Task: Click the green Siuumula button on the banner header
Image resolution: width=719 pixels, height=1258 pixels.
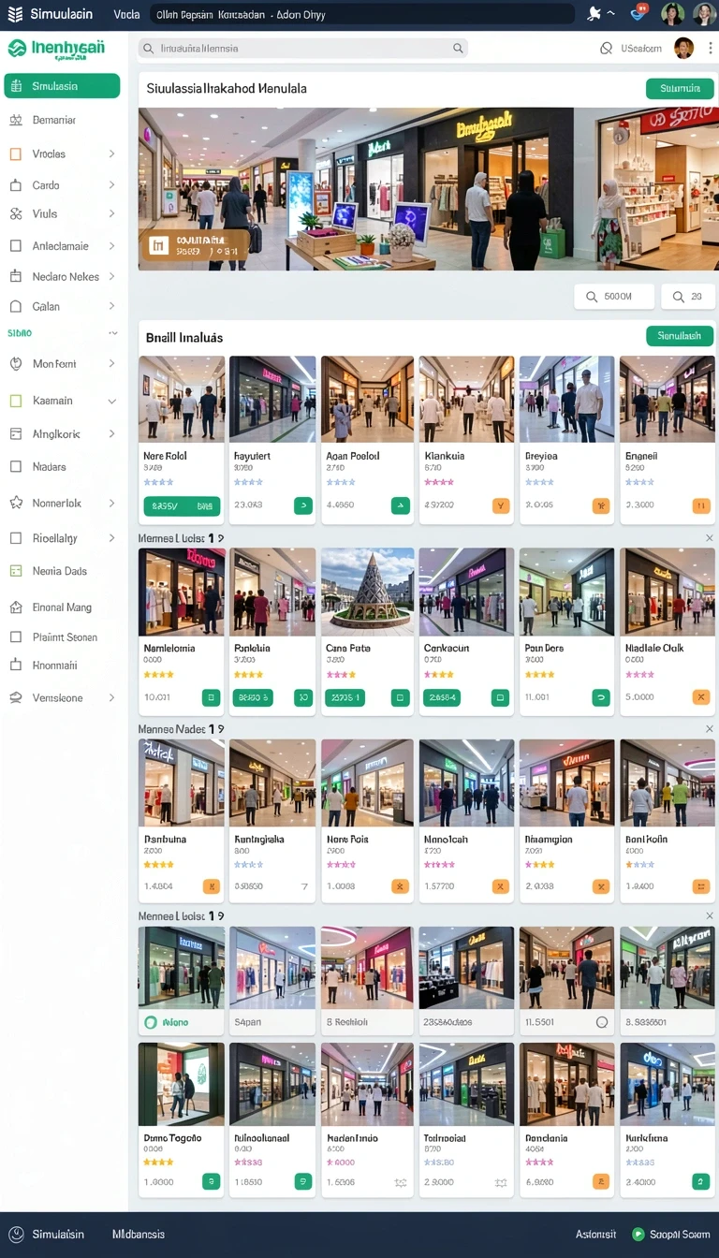Action: tap(680, 89)
